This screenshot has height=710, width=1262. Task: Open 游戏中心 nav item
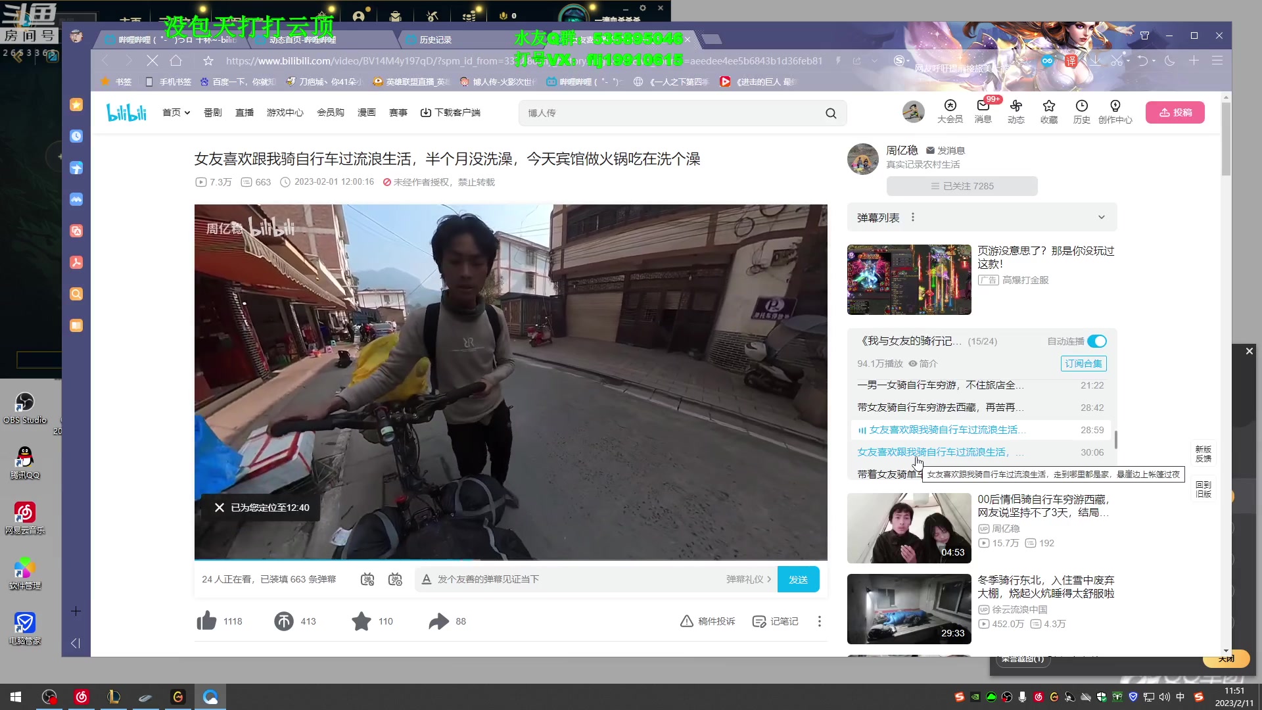[x=285, y=113]
